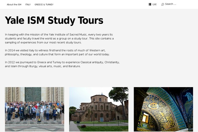Click the Yale ISM Study Tours title
The height and width of the screenshot is (132, 198).
(54, 20)
